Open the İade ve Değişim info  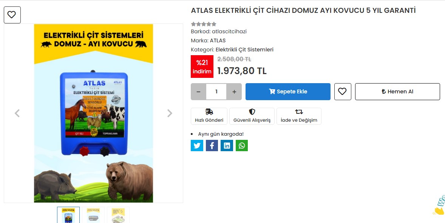click(x=299, y=116)
